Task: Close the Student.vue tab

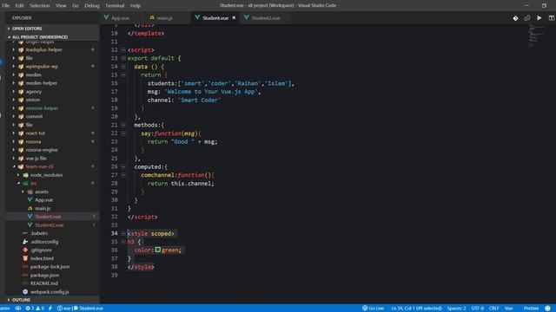Action: coord(234,17)
